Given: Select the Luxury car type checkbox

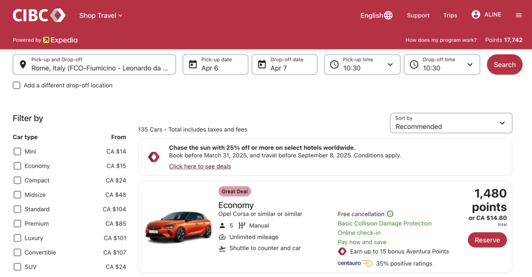Looking at the screenshot, I should (x=17, y=238).
